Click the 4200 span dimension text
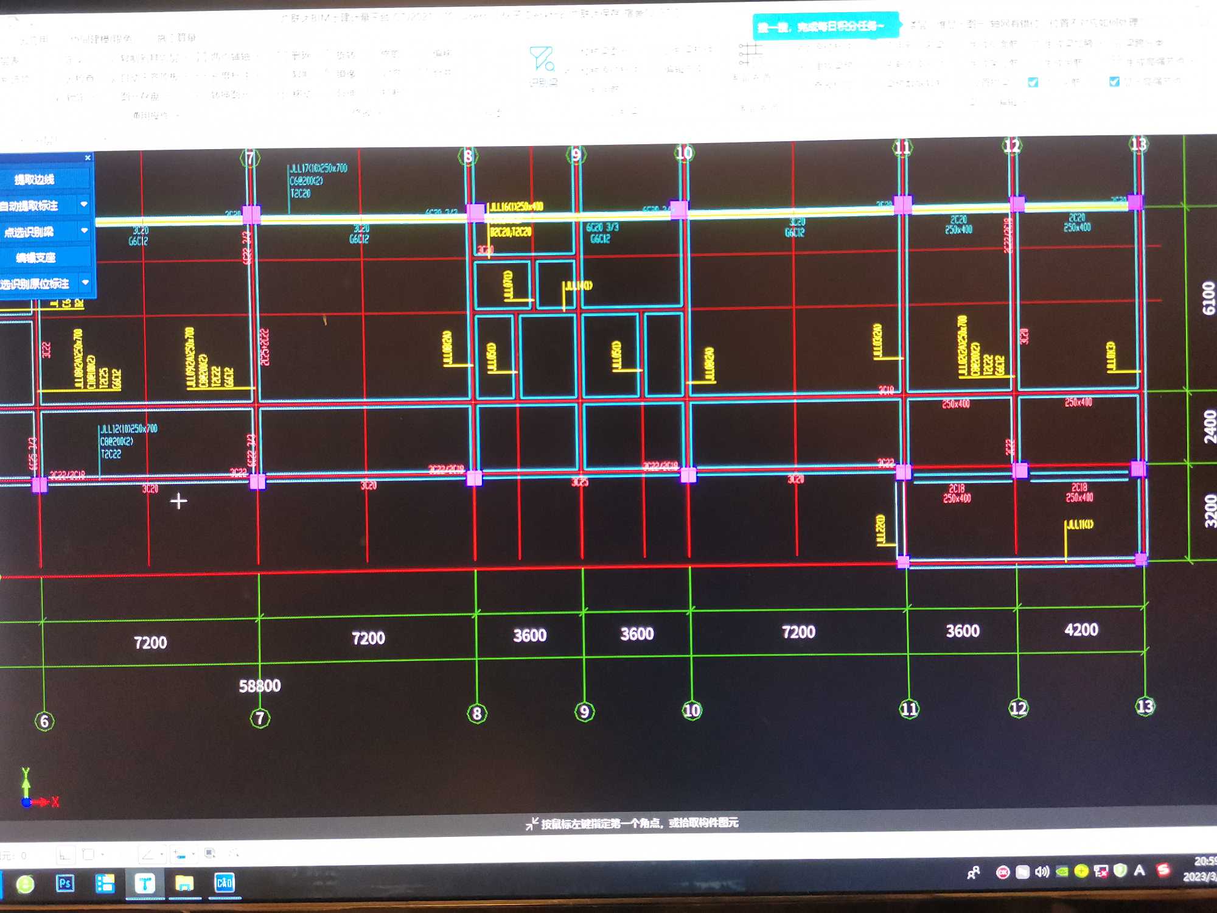The image size is (1217, 913). pyautogui.click(x=1081, y=630)
